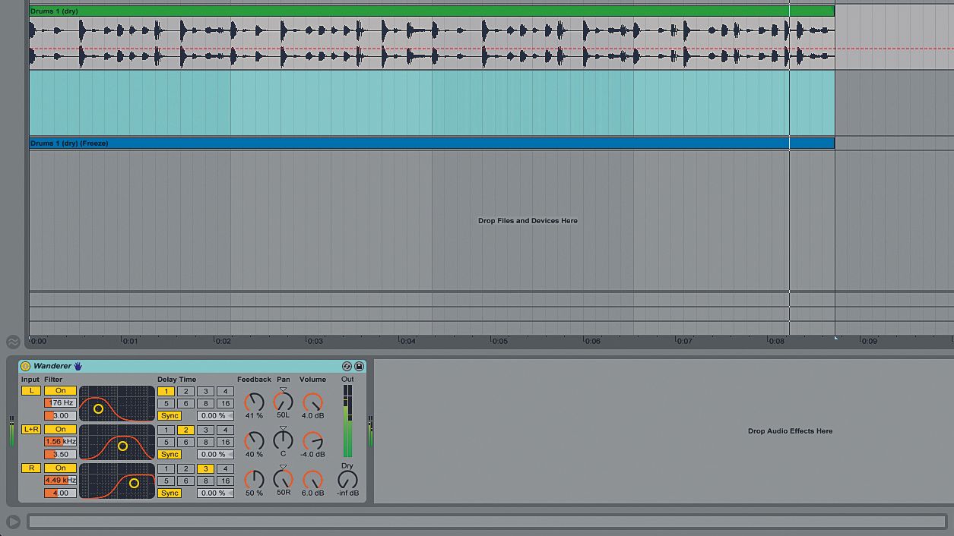Screen dimensions: 954x536
Task: Click the 176 Hz filter frequency field
Action: coord(60,403)
